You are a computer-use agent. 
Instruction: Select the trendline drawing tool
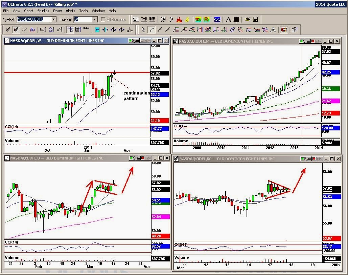152,29
